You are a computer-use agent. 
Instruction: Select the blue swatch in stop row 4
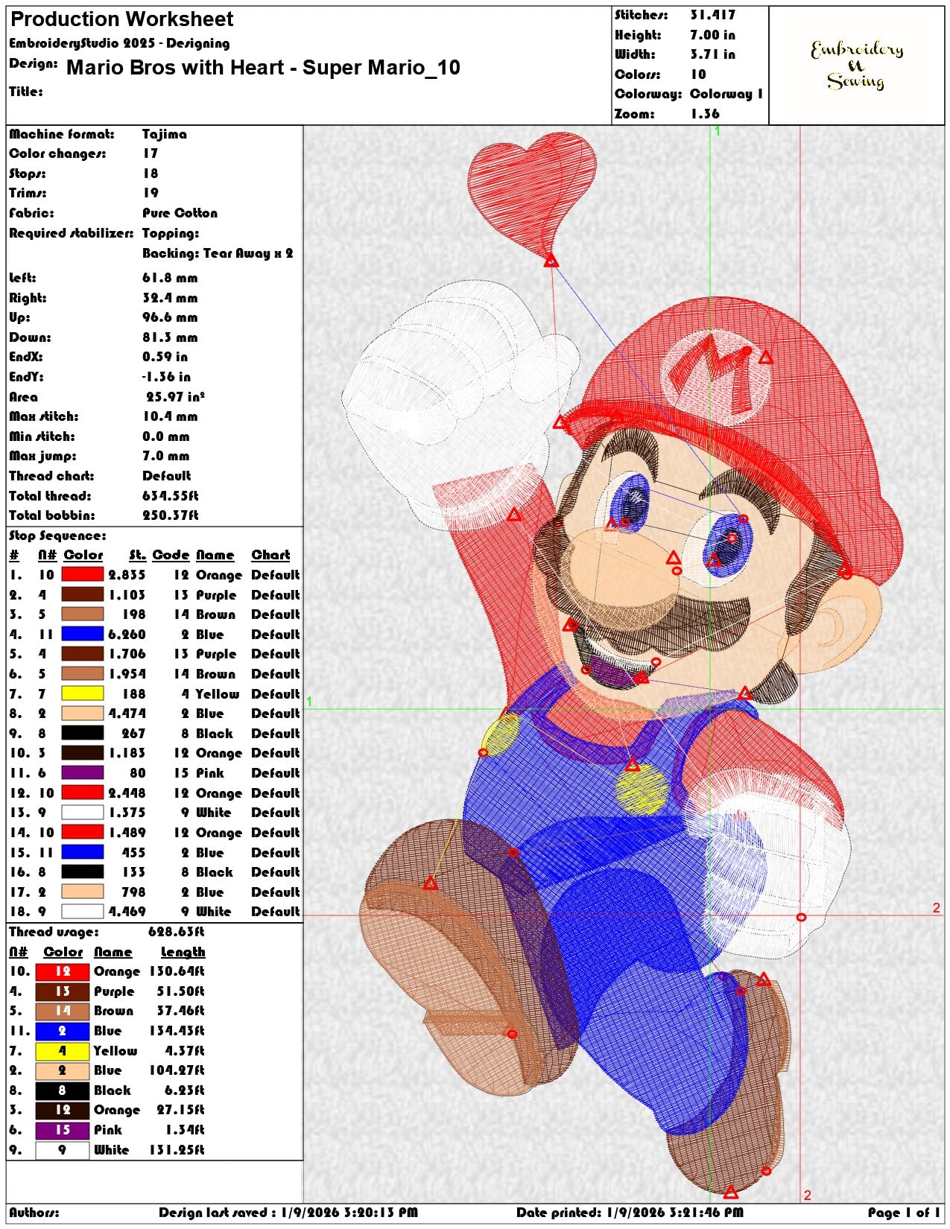(82, 634)
